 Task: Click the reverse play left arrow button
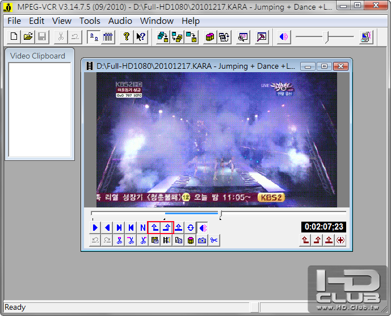[x=107, y=227]
